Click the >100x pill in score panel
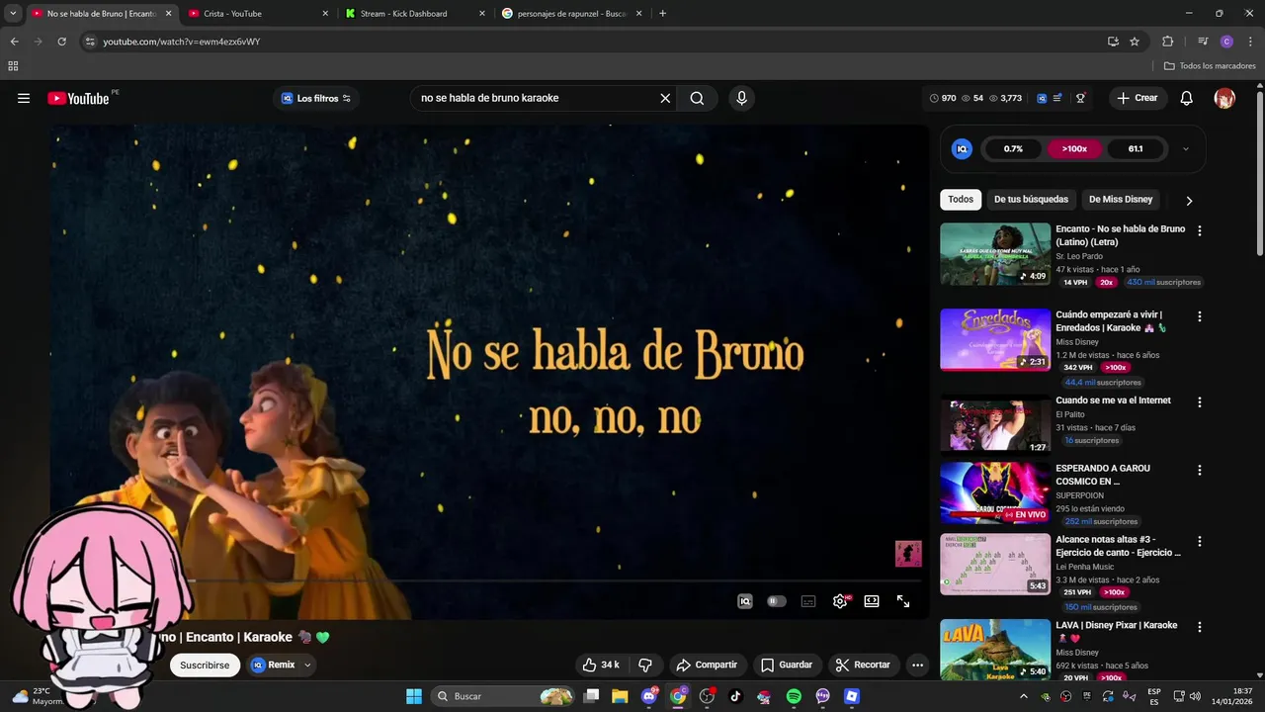The height and width of the screenshot is (712, 1265). coord(1074,148)
